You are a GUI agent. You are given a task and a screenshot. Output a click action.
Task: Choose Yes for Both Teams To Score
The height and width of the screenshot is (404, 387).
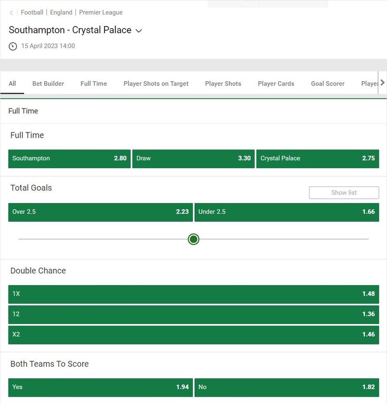[x=100, y=387]
